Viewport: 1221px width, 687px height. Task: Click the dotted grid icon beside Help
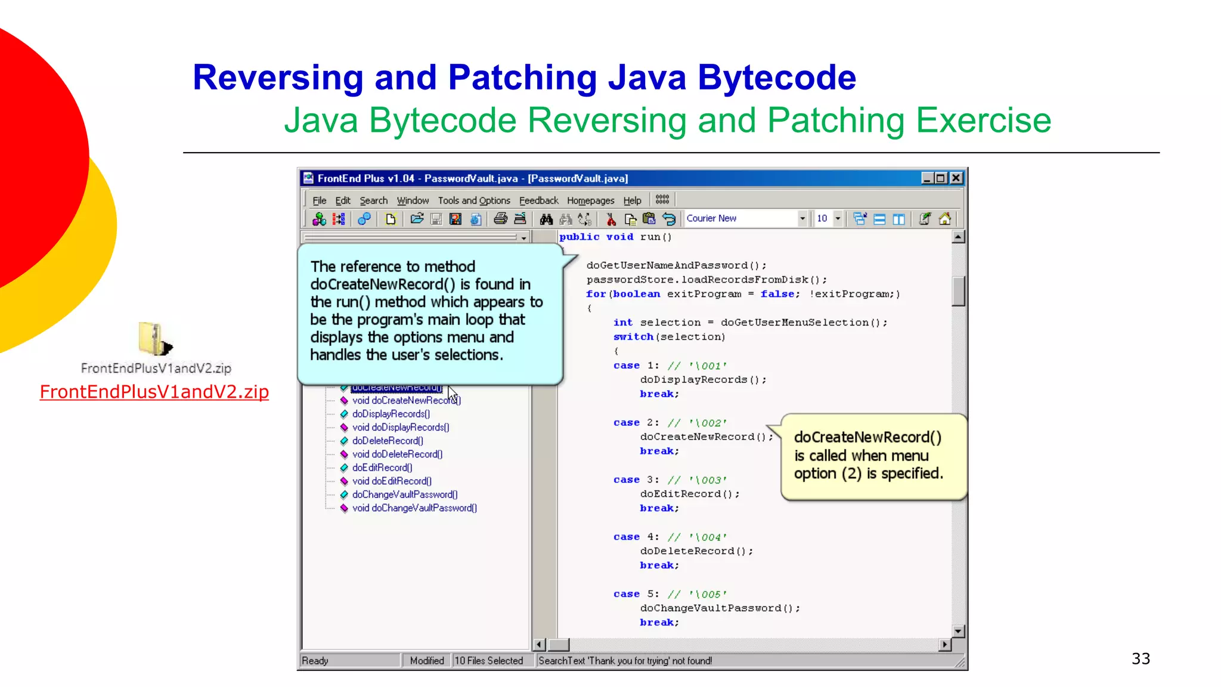[662, 200]
